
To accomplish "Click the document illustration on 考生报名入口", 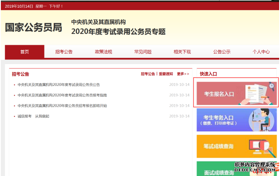I will [x=257, y=94].
